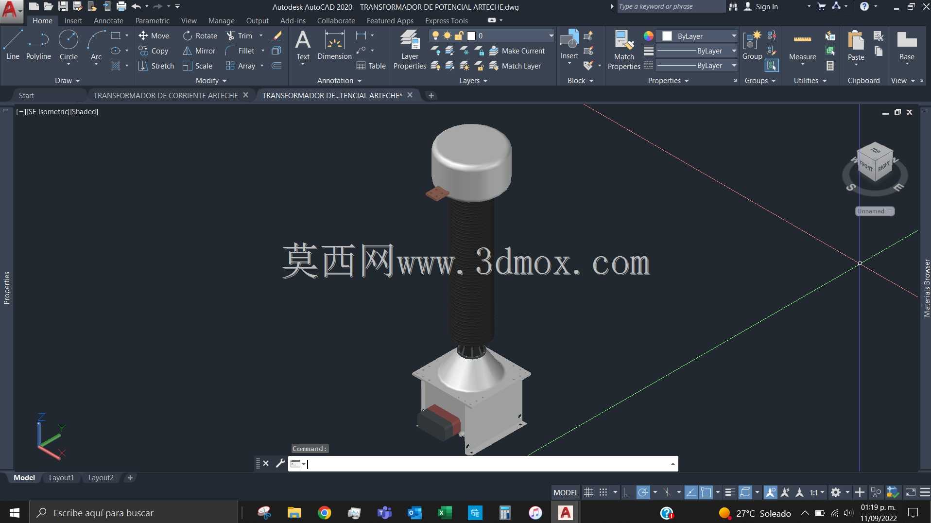
Task: Open the Express Tools ribbon tab
Action: 447,20
